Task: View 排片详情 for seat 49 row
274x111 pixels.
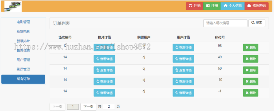Action: point(104,59)
